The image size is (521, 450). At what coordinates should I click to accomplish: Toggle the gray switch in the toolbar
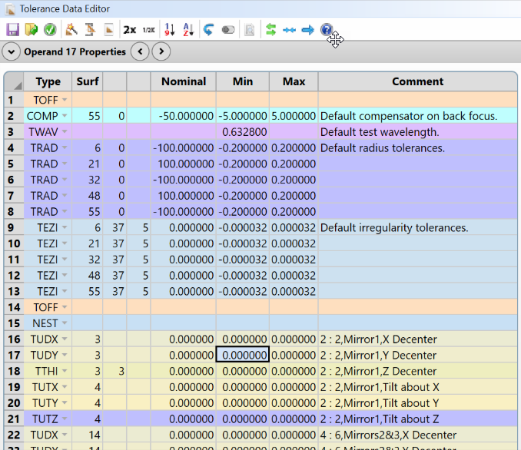pyautogui.click(x=228, y=30)
